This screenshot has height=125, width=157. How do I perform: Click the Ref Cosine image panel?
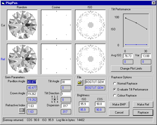click(56, 59)
